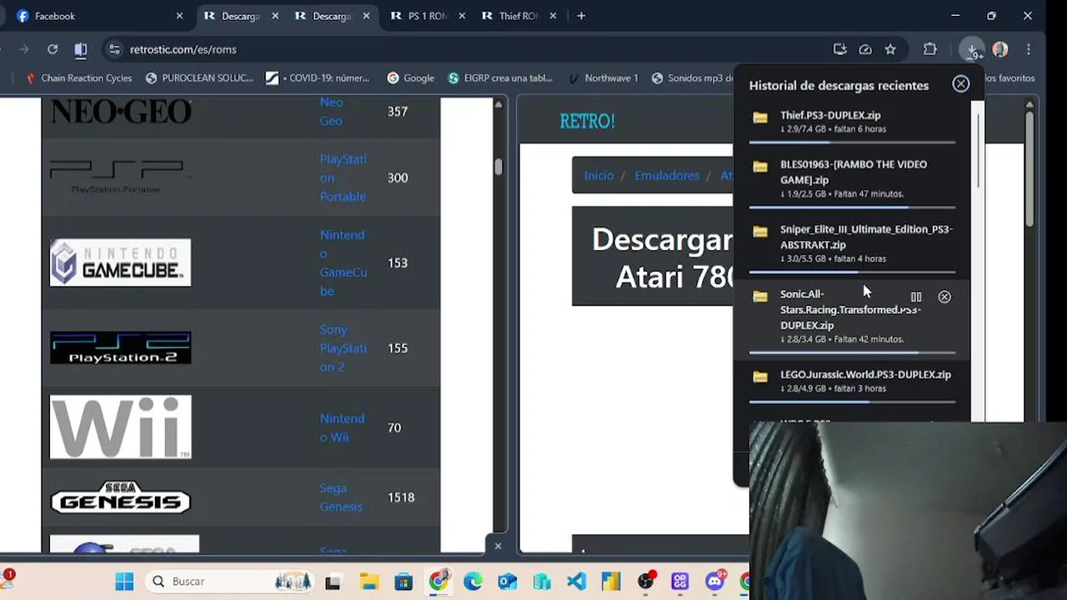Open the folder icon for LEGO.Jurassic.World zip
Screen dimensions: 1067x600
pyautogui.click(x=760, y=377)
